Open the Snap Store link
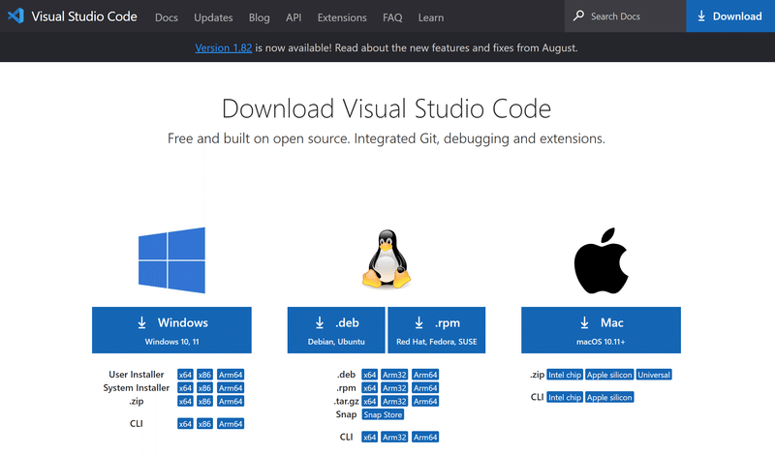 click(x=383, y=414)
